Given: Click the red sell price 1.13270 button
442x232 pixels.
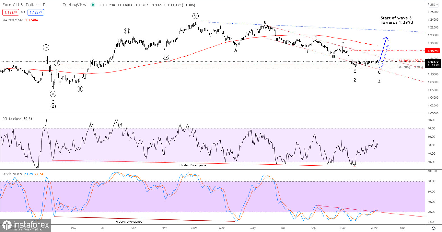Looking at the screenshot, I should (x=11, y=12).
